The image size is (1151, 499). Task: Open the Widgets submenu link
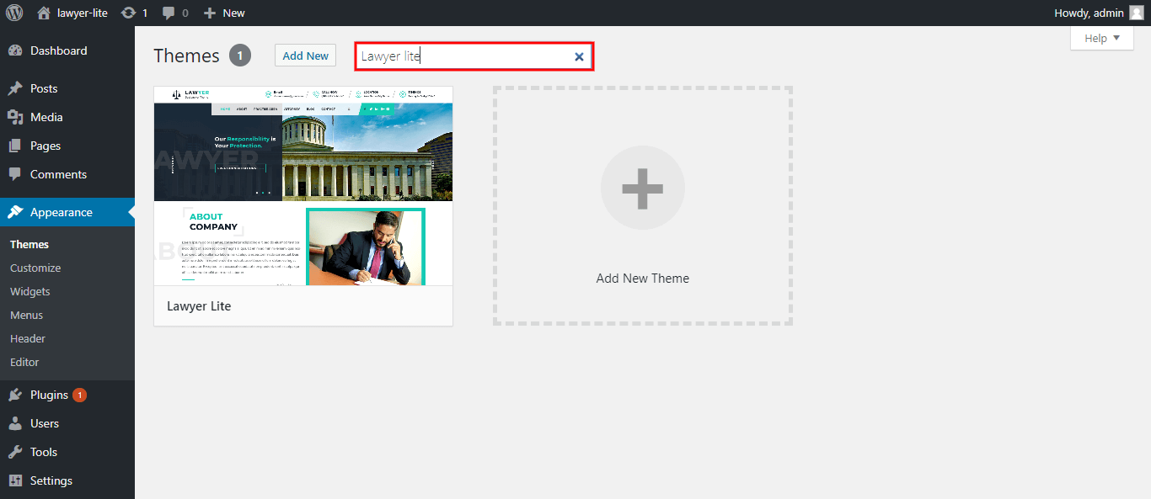[x=30, y=291]
